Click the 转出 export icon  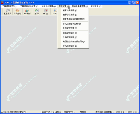click(x=46, y=12)
